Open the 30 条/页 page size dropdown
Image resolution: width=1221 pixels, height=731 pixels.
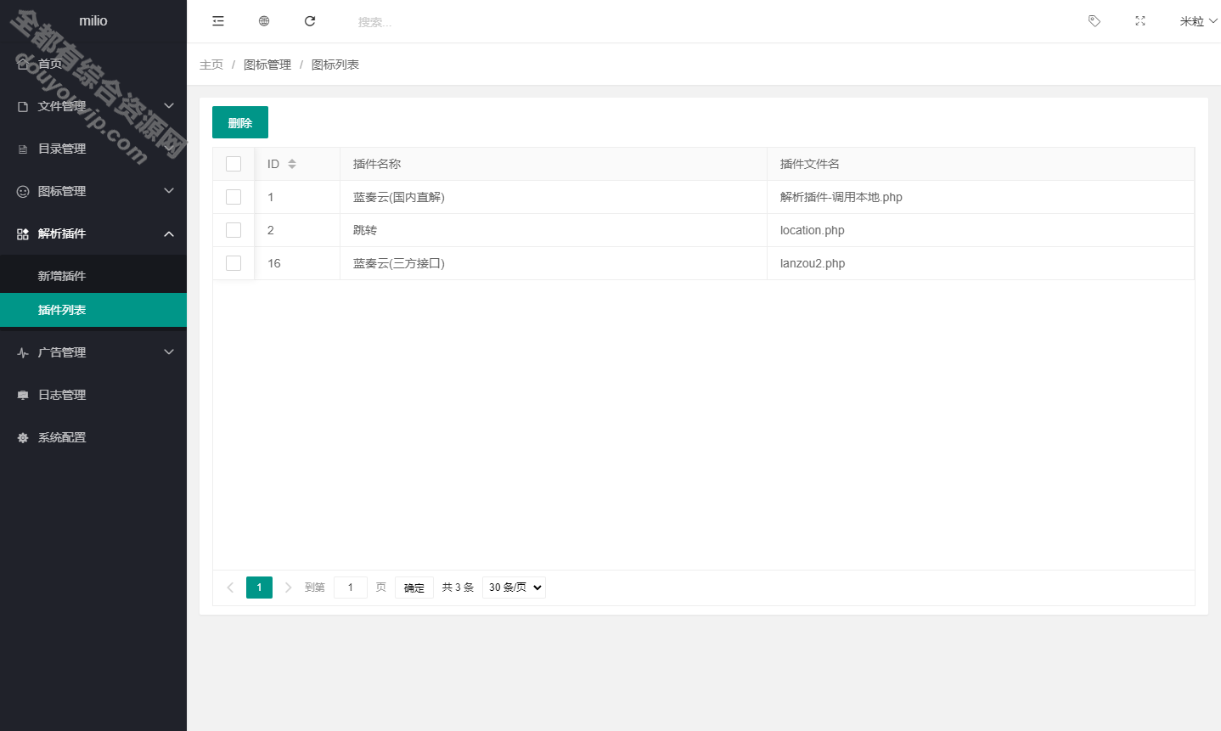pos(514,588)
